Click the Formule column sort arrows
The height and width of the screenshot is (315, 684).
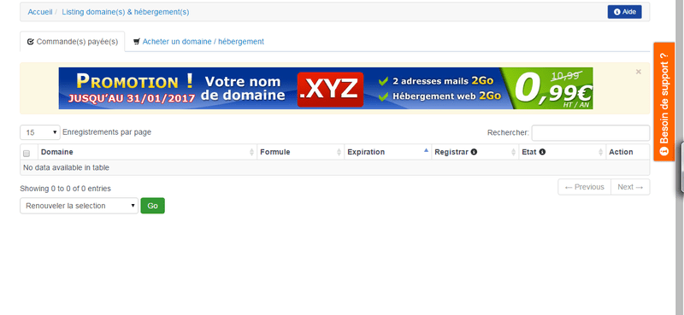pos(339,152)
